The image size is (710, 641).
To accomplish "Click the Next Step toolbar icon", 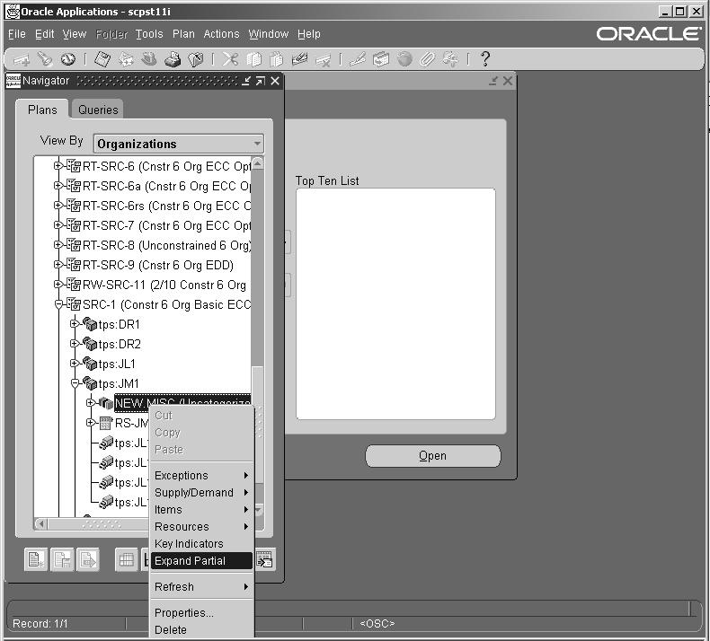I will pos(126,59).
